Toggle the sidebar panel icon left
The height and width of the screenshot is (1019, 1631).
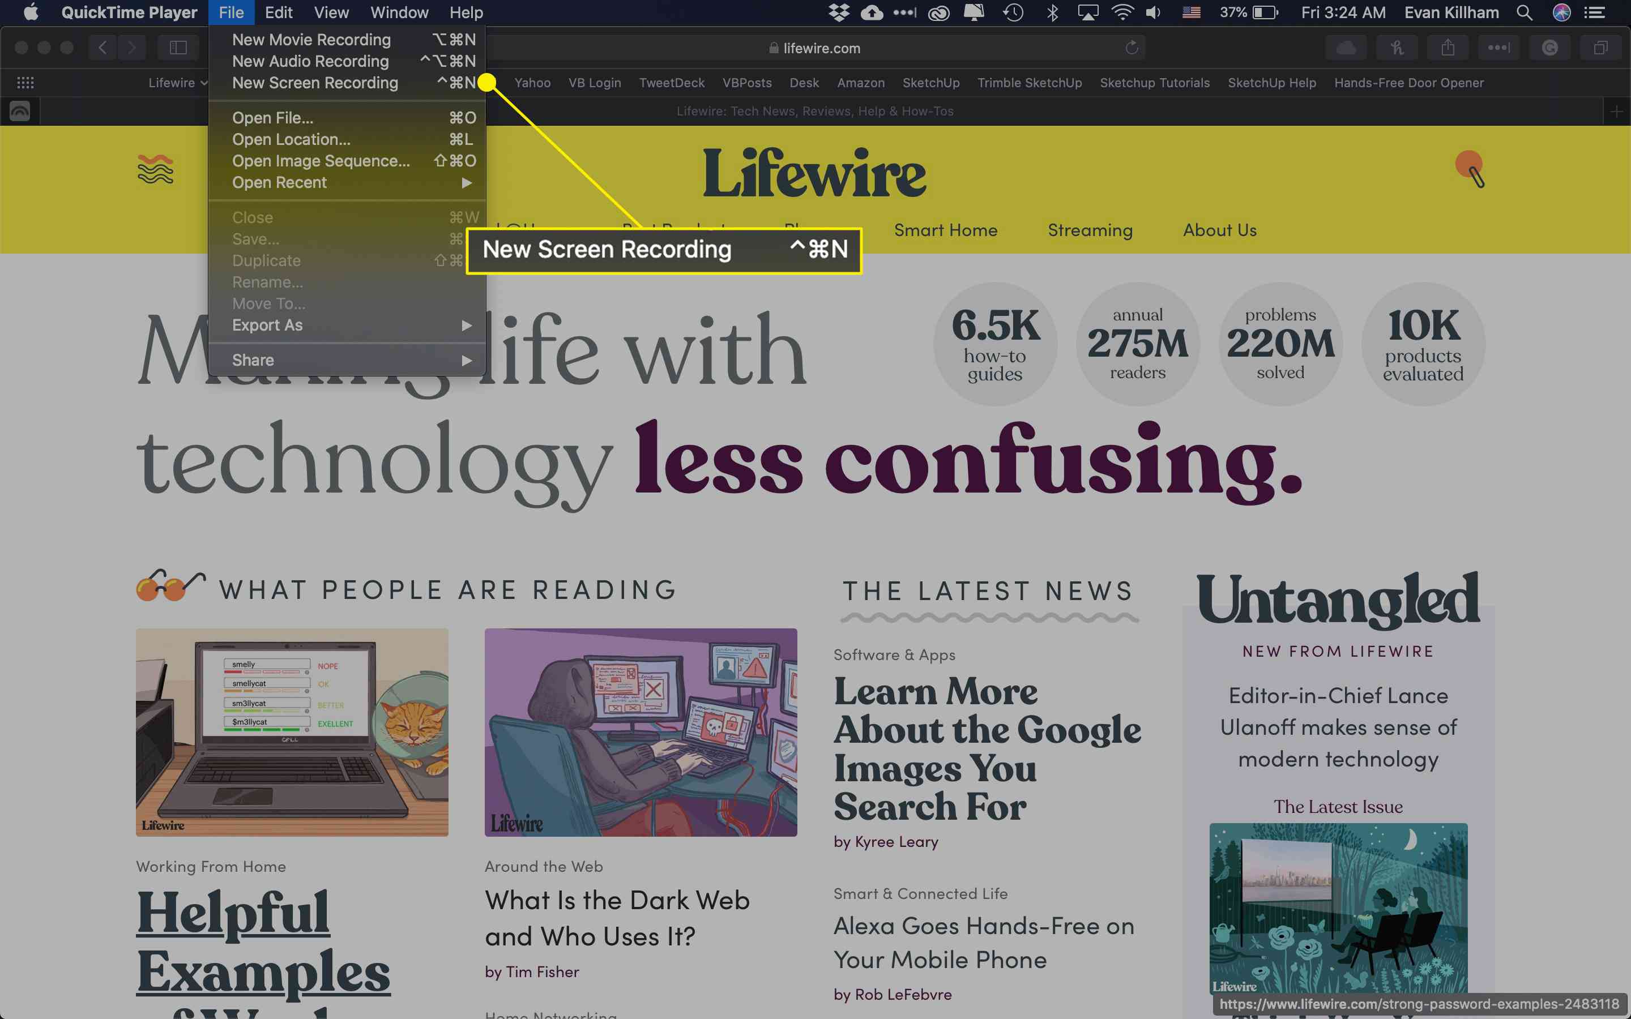[x=178, y=47]
